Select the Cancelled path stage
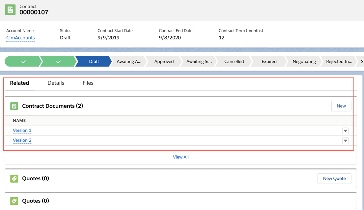 click(234, 62)
